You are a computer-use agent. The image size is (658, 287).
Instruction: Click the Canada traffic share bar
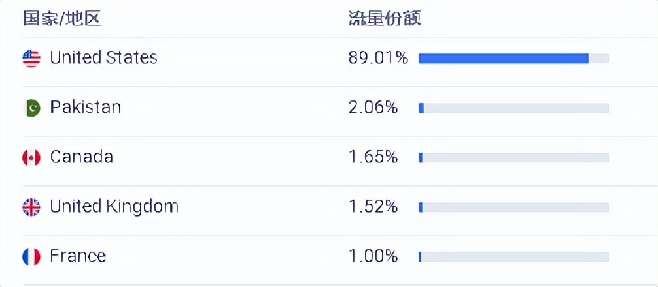pos(513,158)
